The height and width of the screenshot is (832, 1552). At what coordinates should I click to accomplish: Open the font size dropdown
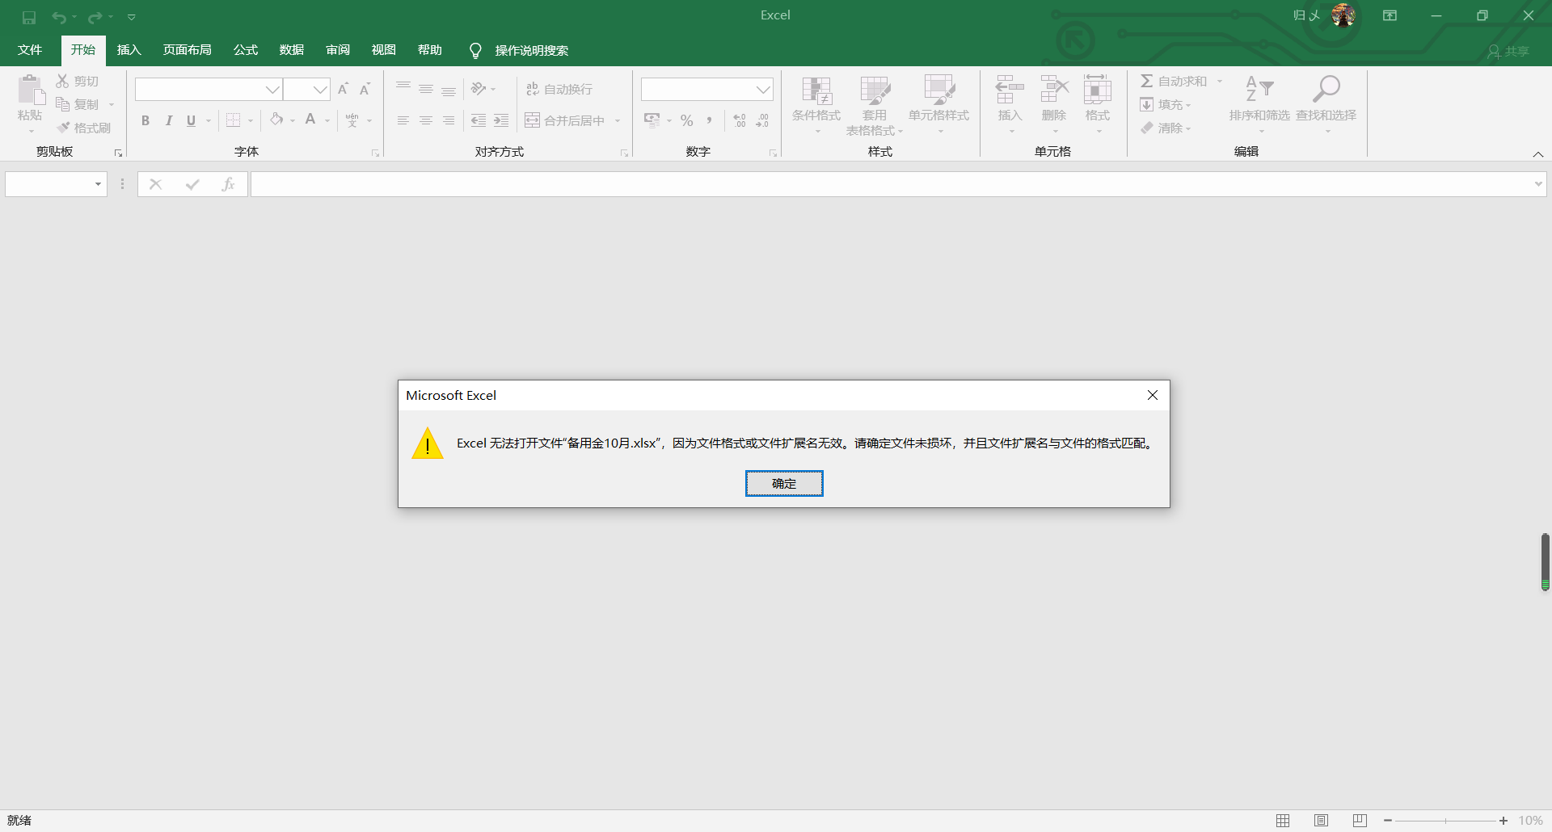[x=321, y=89]
